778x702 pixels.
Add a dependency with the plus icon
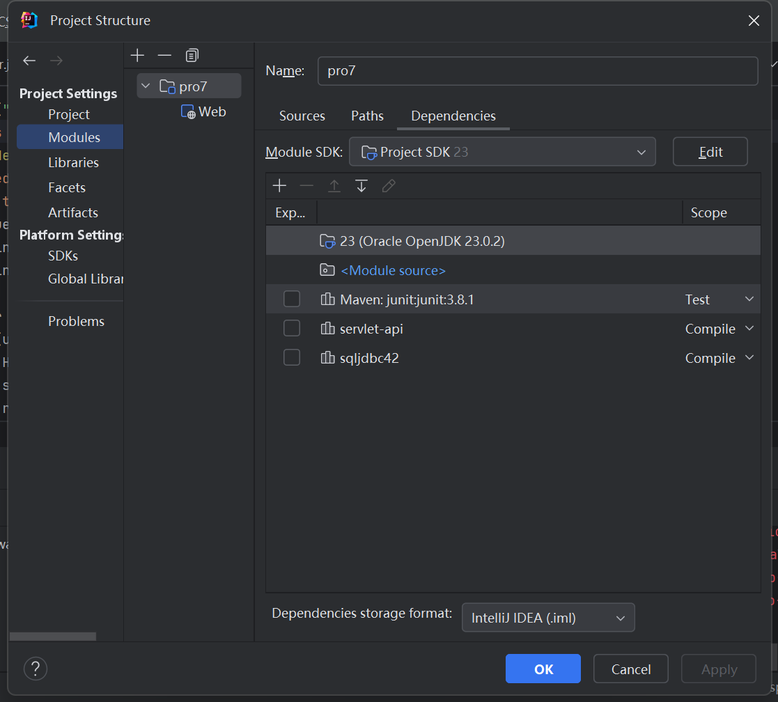click(x=280, y=186)
